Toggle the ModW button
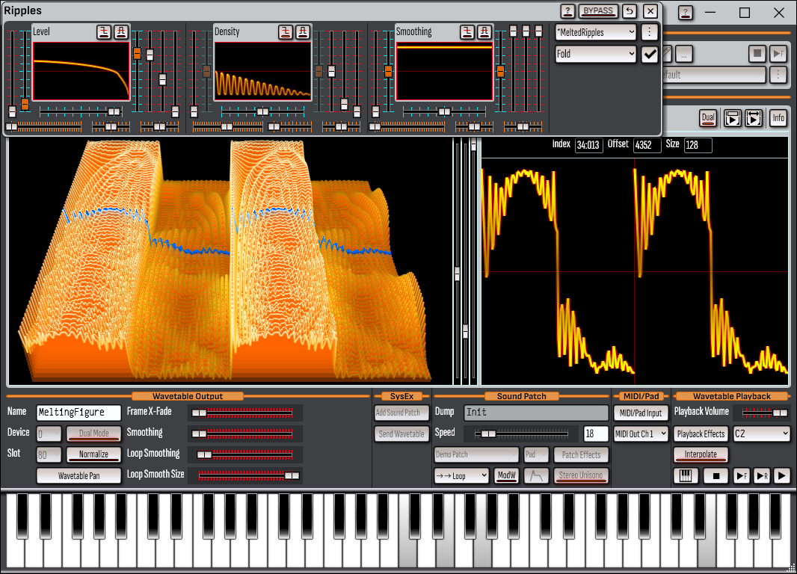 click(x=506, y=475)
